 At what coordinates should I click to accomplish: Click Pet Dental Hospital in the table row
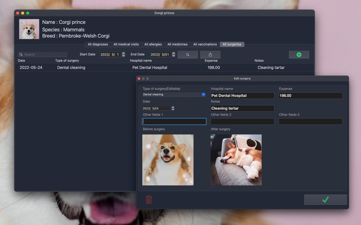pos(150,67)
